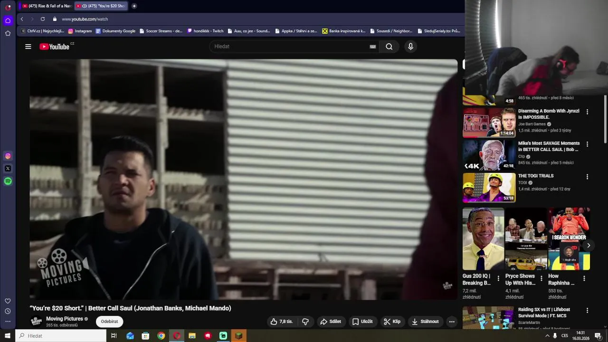The height and width of the screenshot is (342, 608).
Task: Click the heart icon in sidebar bottom
Action: (8, 301)
